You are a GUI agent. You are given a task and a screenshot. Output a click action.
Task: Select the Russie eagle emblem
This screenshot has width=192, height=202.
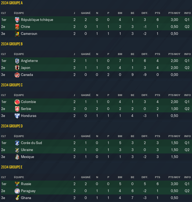pos(17,184)
